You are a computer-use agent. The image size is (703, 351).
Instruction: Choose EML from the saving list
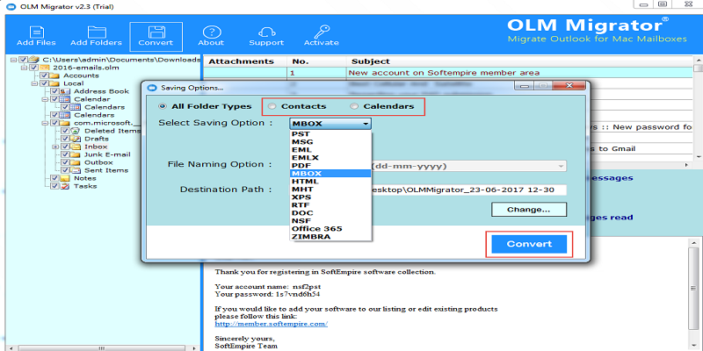click(x=330, y=150)
